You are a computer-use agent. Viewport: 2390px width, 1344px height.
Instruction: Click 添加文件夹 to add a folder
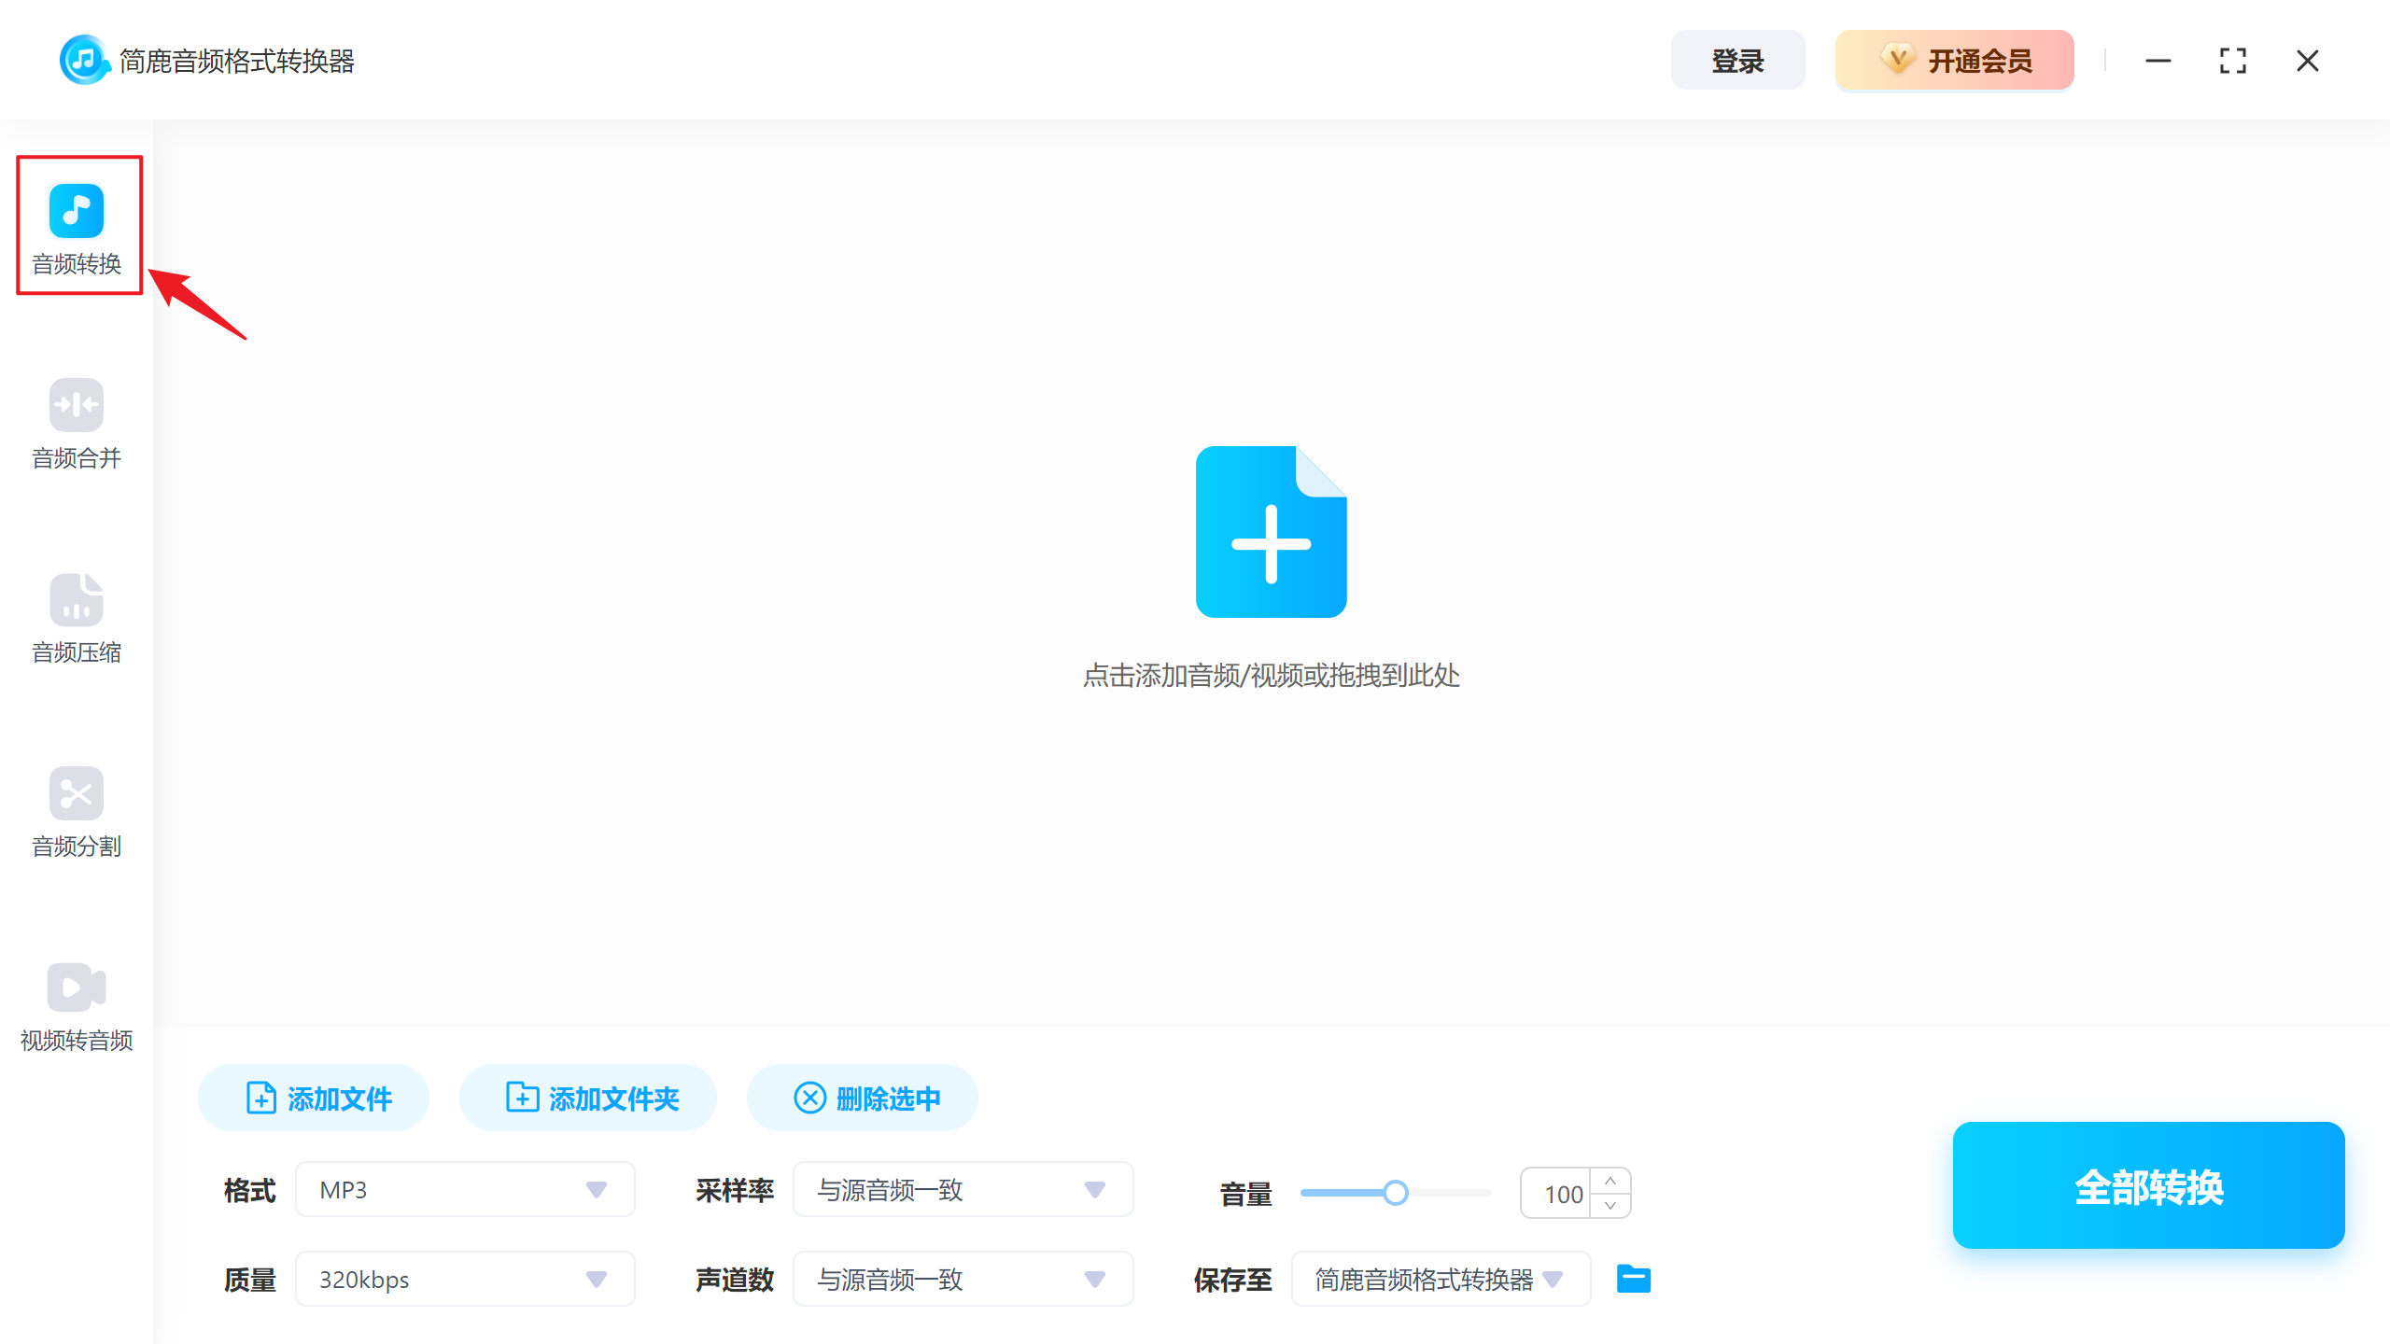(587, 1098)
